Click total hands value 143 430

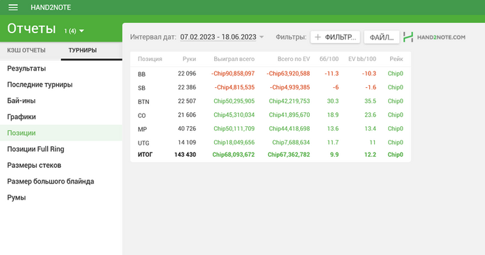point(185,155)
